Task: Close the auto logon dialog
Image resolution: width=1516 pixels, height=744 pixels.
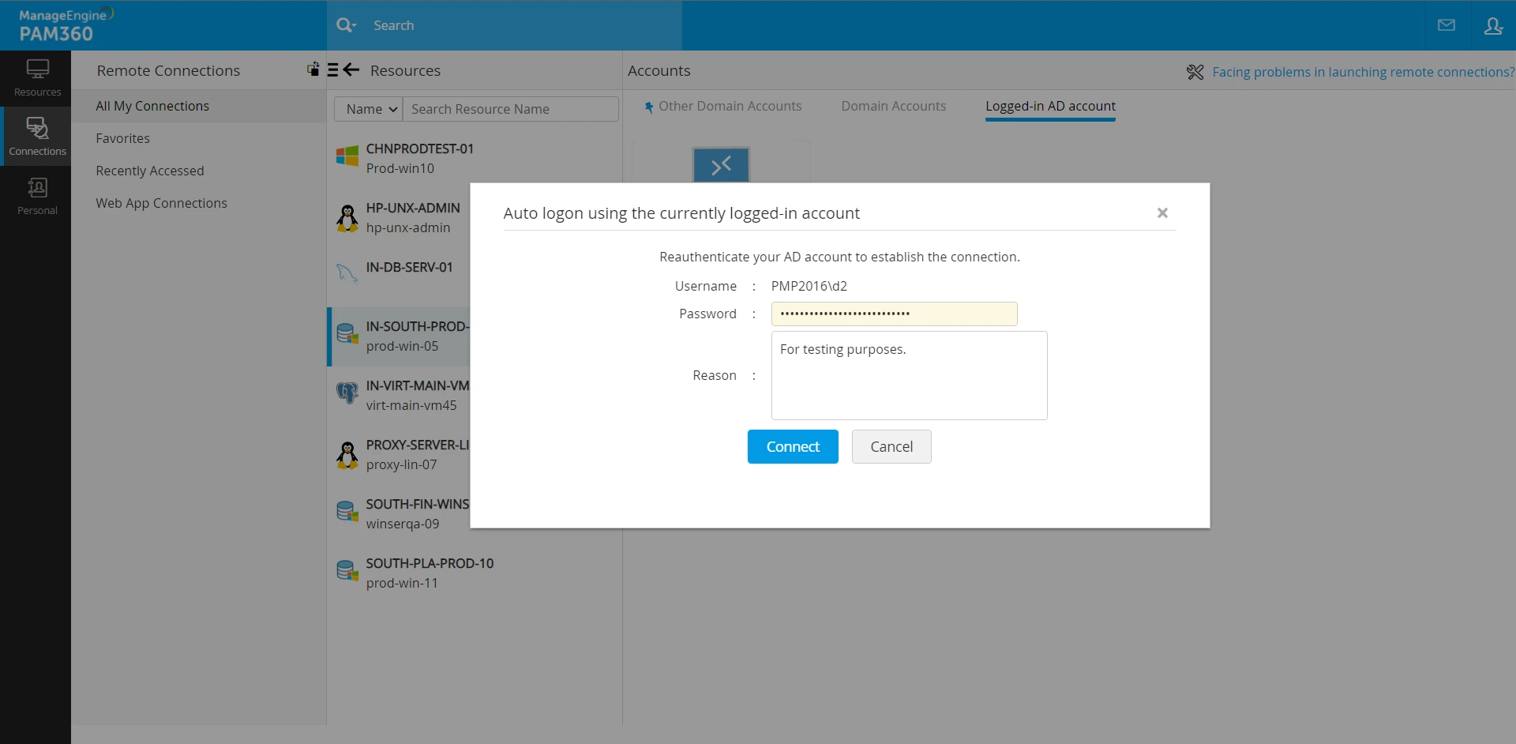Action: (x=1162, y=212)
